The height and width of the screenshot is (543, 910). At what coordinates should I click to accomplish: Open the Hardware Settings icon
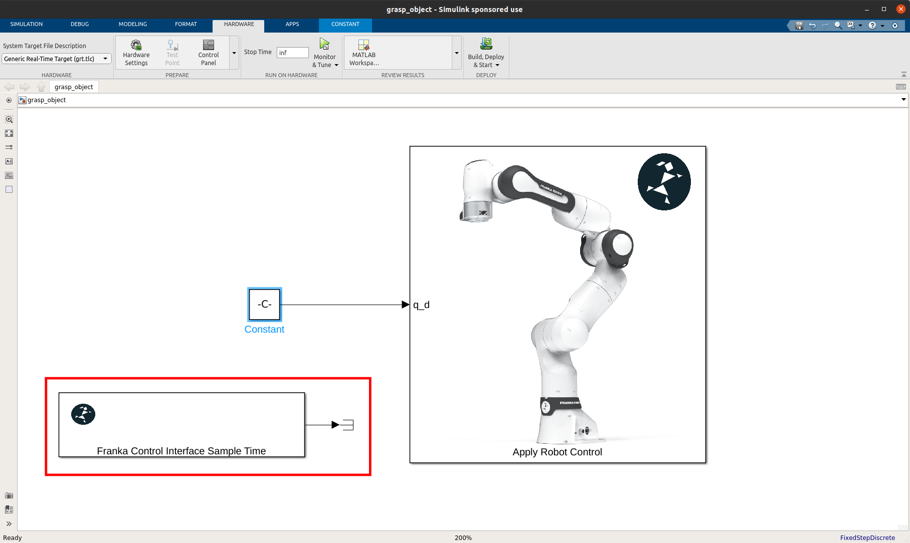tap(136, 52)
